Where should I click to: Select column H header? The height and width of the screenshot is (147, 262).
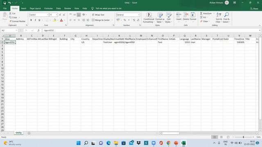tap(86, 36)
